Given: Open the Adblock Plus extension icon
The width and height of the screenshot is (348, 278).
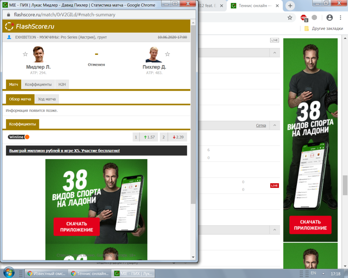Looking at the screenshot, I should point(304,18).
